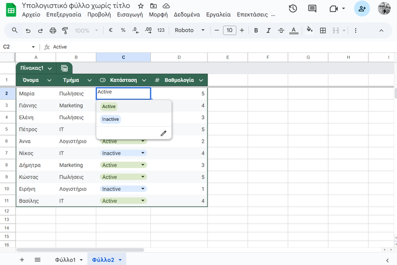
Task: Open the borders tool
Action: pyautogui.click(x=323, y=30)
